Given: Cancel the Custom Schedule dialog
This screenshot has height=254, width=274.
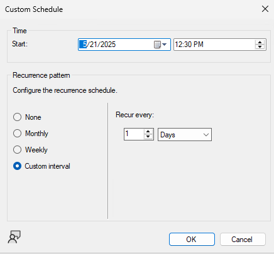Looking at the screenshot, I should pyautogui.click(x=243, y=239).
